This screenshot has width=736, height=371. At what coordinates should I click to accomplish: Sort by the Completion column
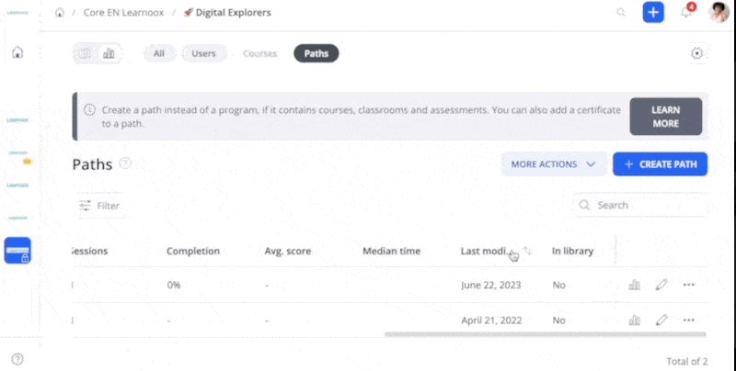tap(193, 251)
